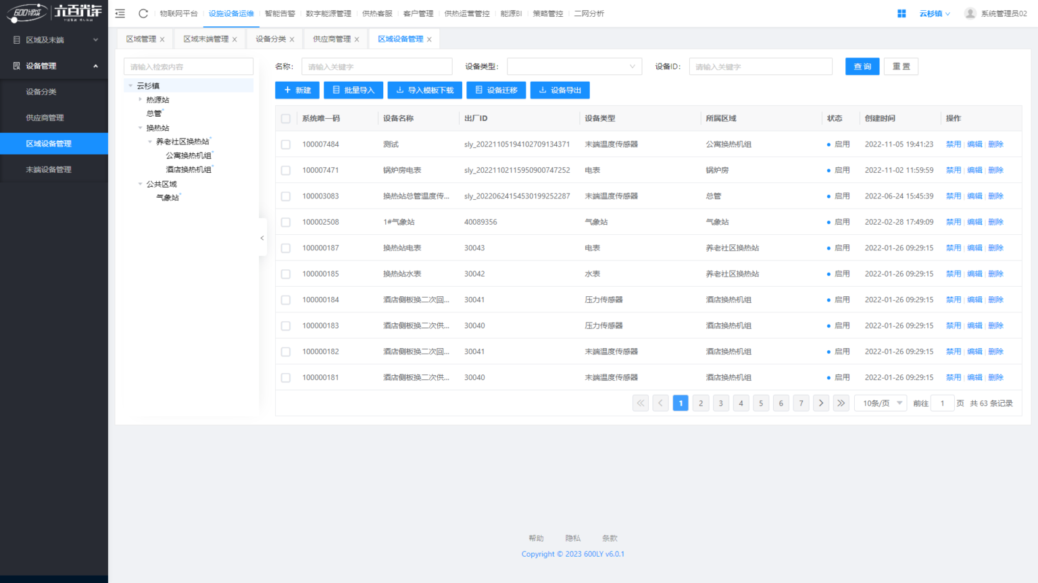Close the 区域管理 tab
The height and width of the screenshot is (583, 1038).
tap(162, 40)
